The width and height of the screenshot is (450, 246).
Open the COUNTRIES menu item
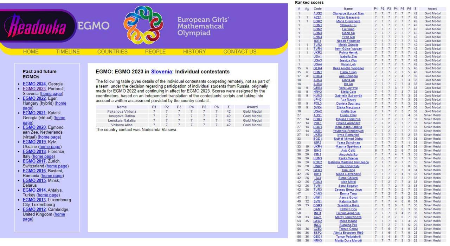112,52
